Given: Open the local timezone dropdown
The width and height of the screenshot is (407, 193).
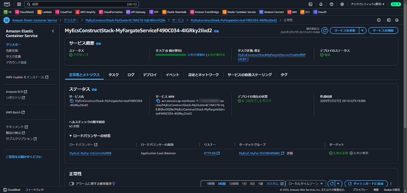Looking at the screenshot, I should pos(306,184).
